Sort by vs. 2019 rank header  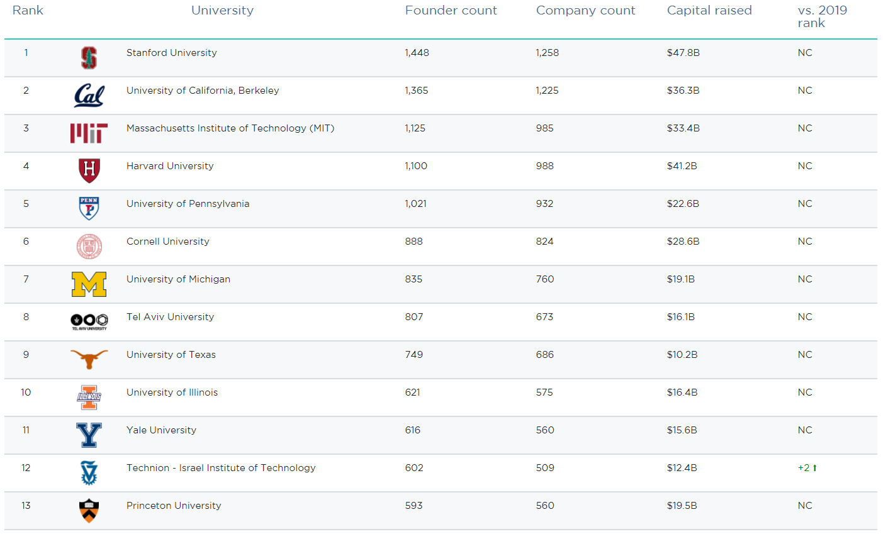coord(822,16)
